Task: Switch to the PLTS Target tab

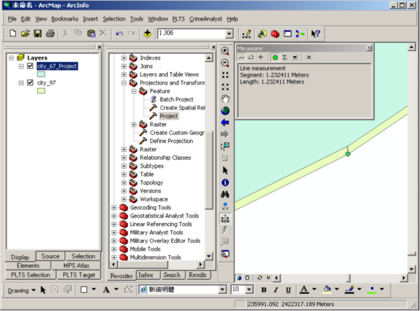Action: [79, 275]
